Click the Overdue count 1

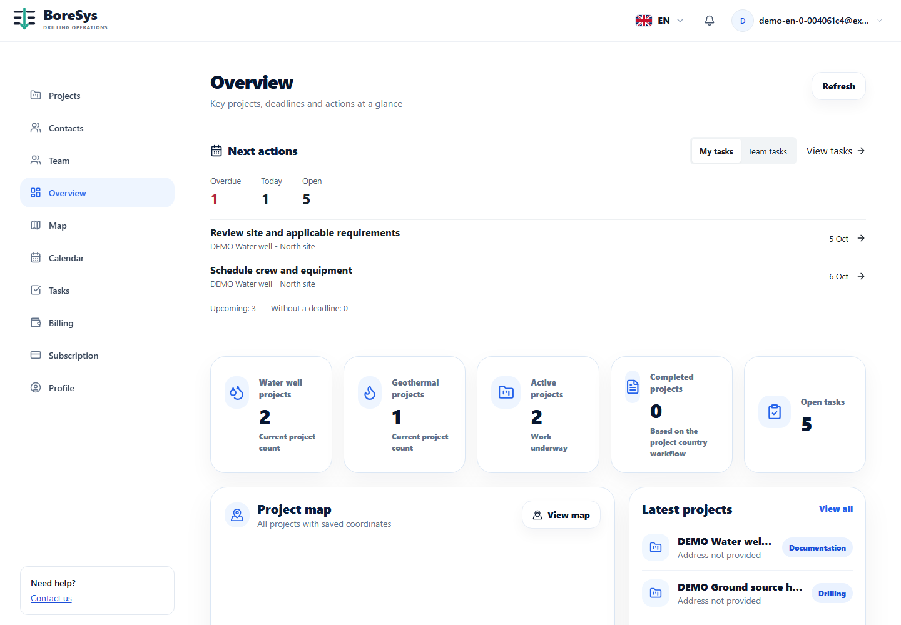(215, 199)
